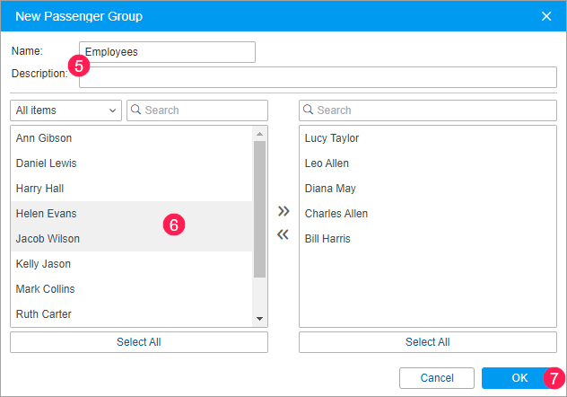Click the add (double right arrow) icon

(283, 210)
